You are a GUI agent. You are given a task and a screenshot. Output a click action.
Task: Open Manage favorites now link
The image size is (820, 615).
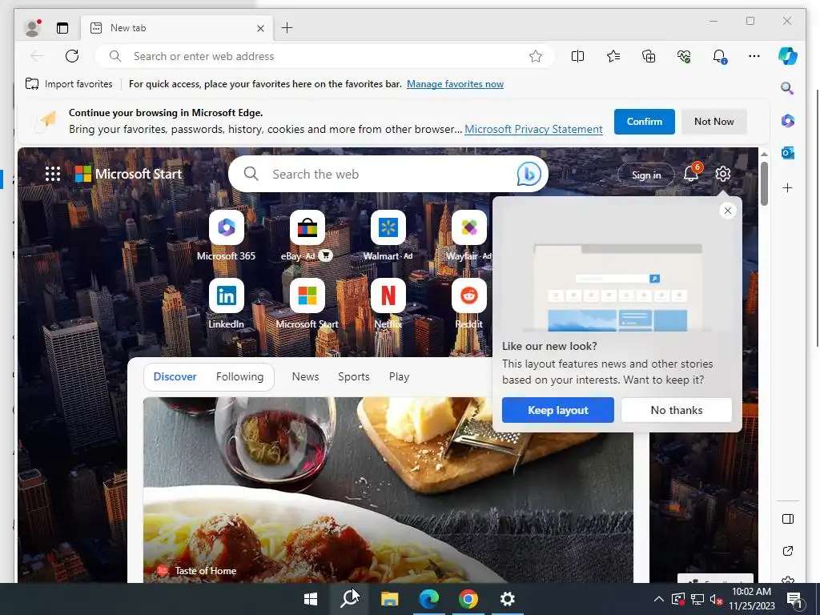click(x=455, y=84)
